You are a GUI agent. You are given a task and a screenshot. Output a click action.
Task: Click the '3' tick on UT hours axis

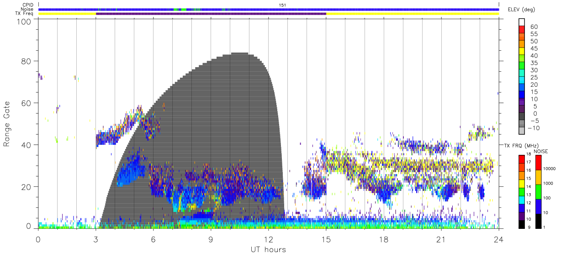click(96, 240)
